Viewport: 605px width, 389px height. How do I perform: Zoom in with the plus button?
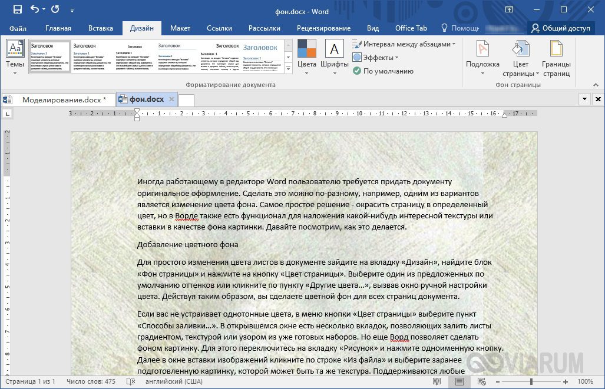(566, 382)
